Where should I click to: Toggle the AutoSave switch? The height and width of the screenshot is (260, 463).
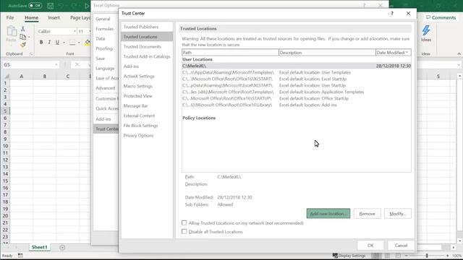click(35, 6)
